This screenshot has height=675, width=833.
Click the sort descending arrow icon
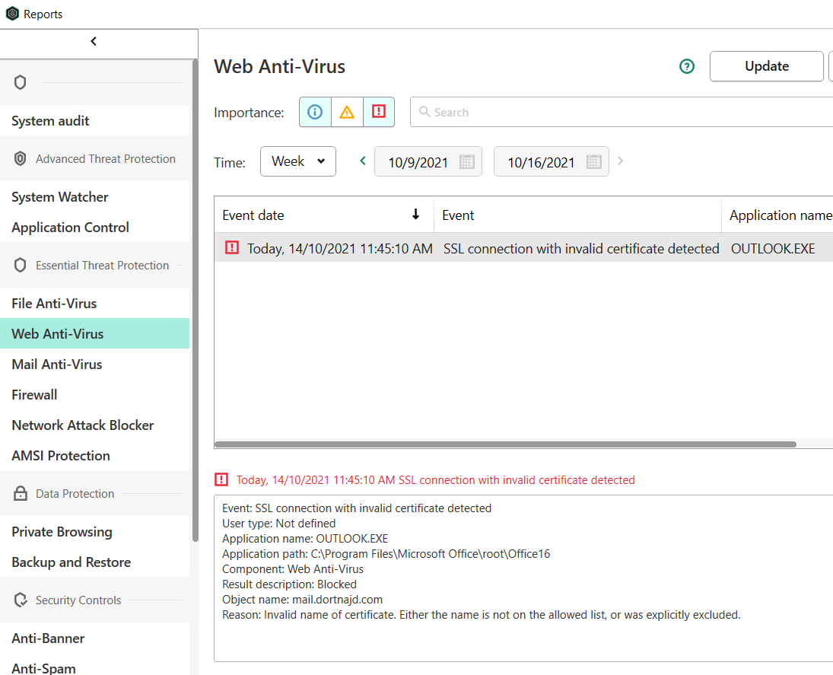click(x=416, y=214)
